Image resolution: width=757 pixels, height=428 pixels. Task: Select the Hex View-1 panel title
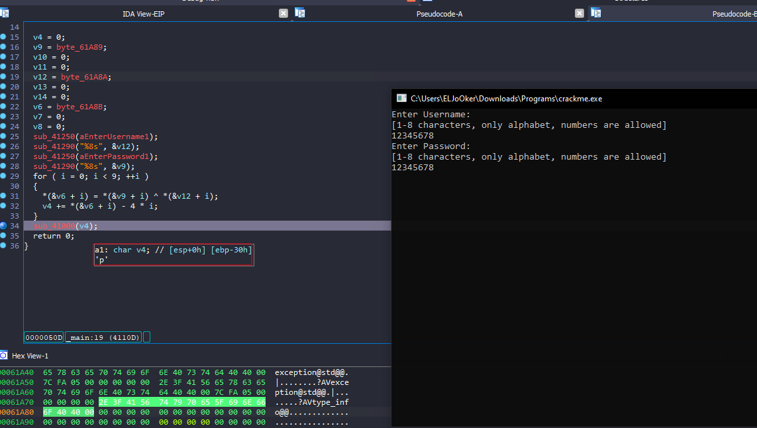pos(30,356)
